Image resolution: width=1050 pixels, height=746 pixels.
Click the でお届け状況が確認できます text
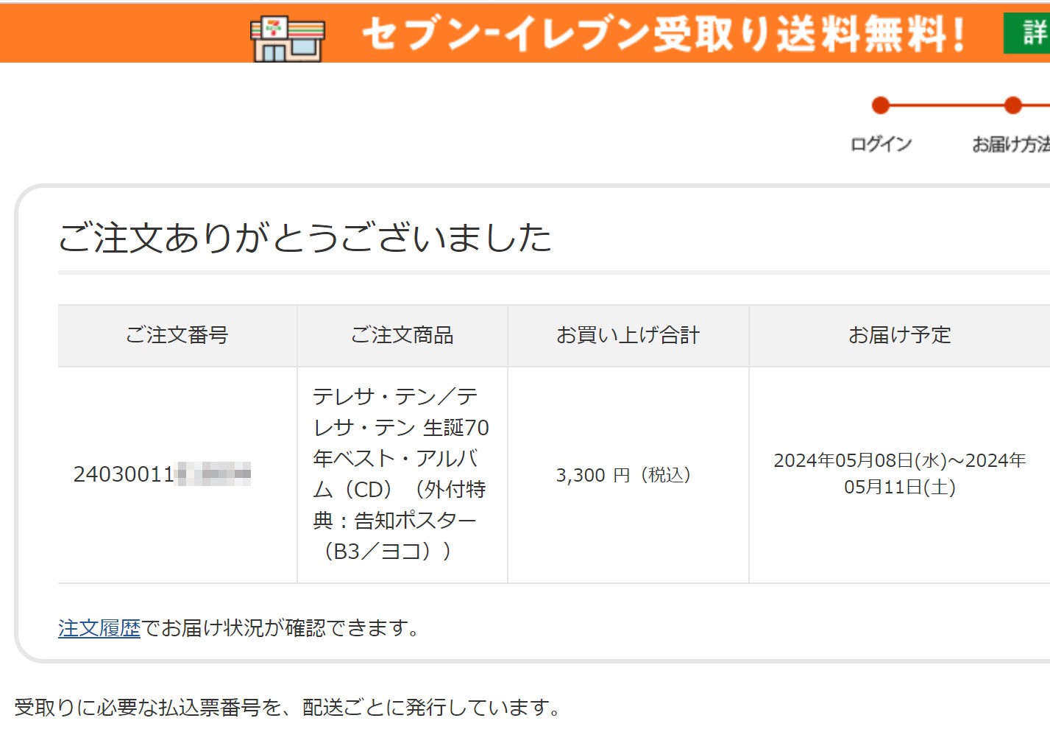[280, 628]
